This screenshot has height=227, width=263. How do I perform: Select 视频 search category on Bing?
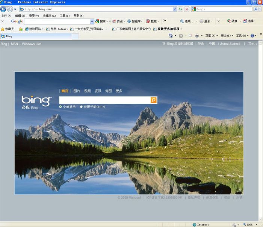[x=88, y=91]
